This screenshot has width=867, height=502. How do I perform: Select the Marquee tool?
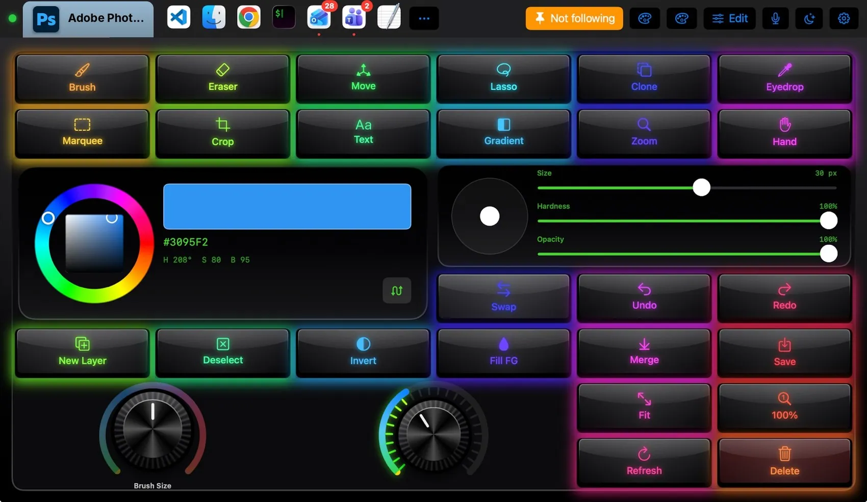pyautogui.click(x=82, y=133)
